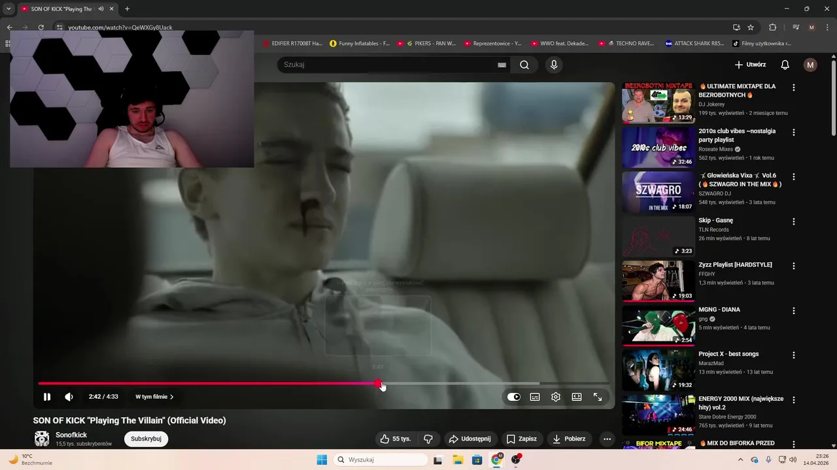
Task: Open options for 2010s club vibes video
Action: point(794,132)
